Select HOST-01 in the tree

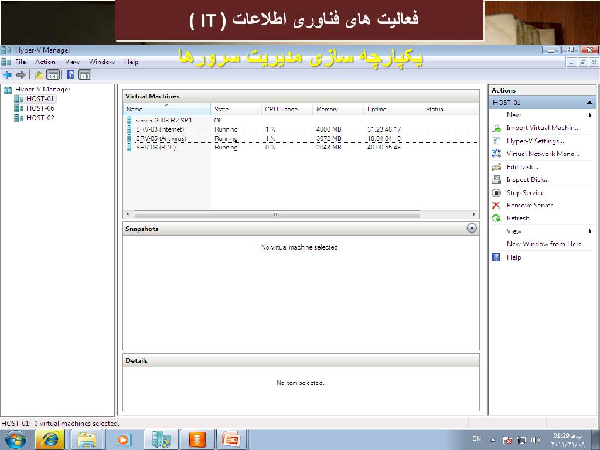[40, 98]
